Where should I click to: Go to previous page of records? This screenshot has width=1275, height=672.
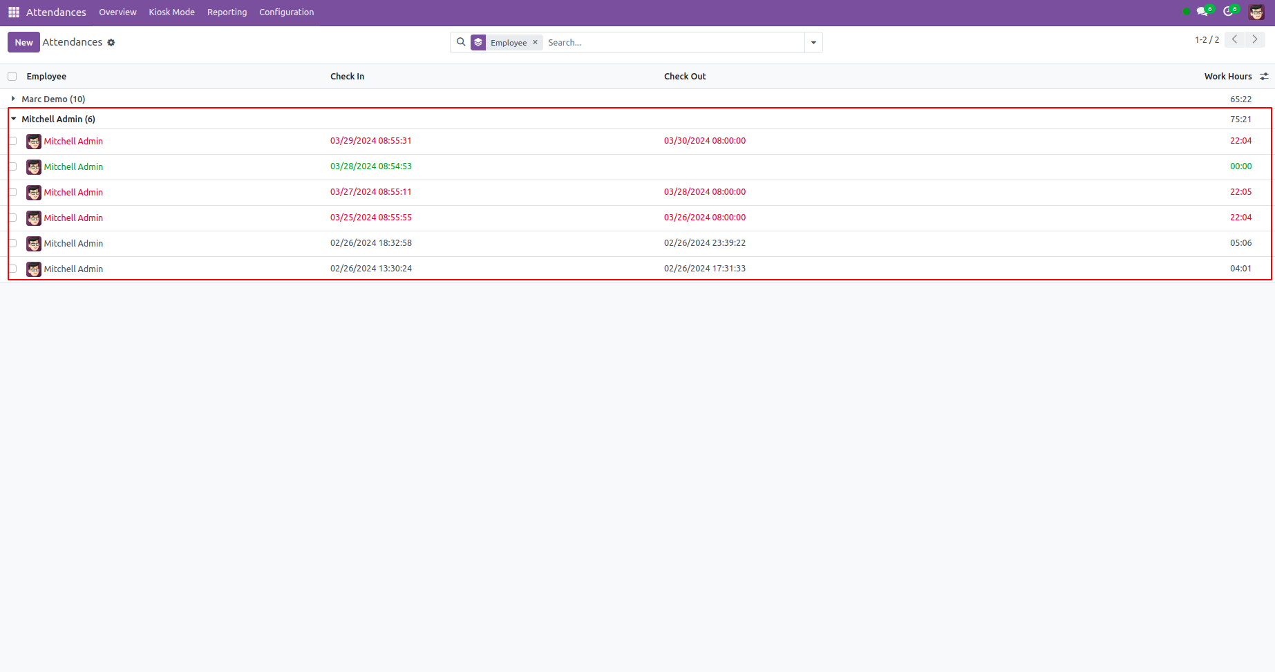point(1235,40)
